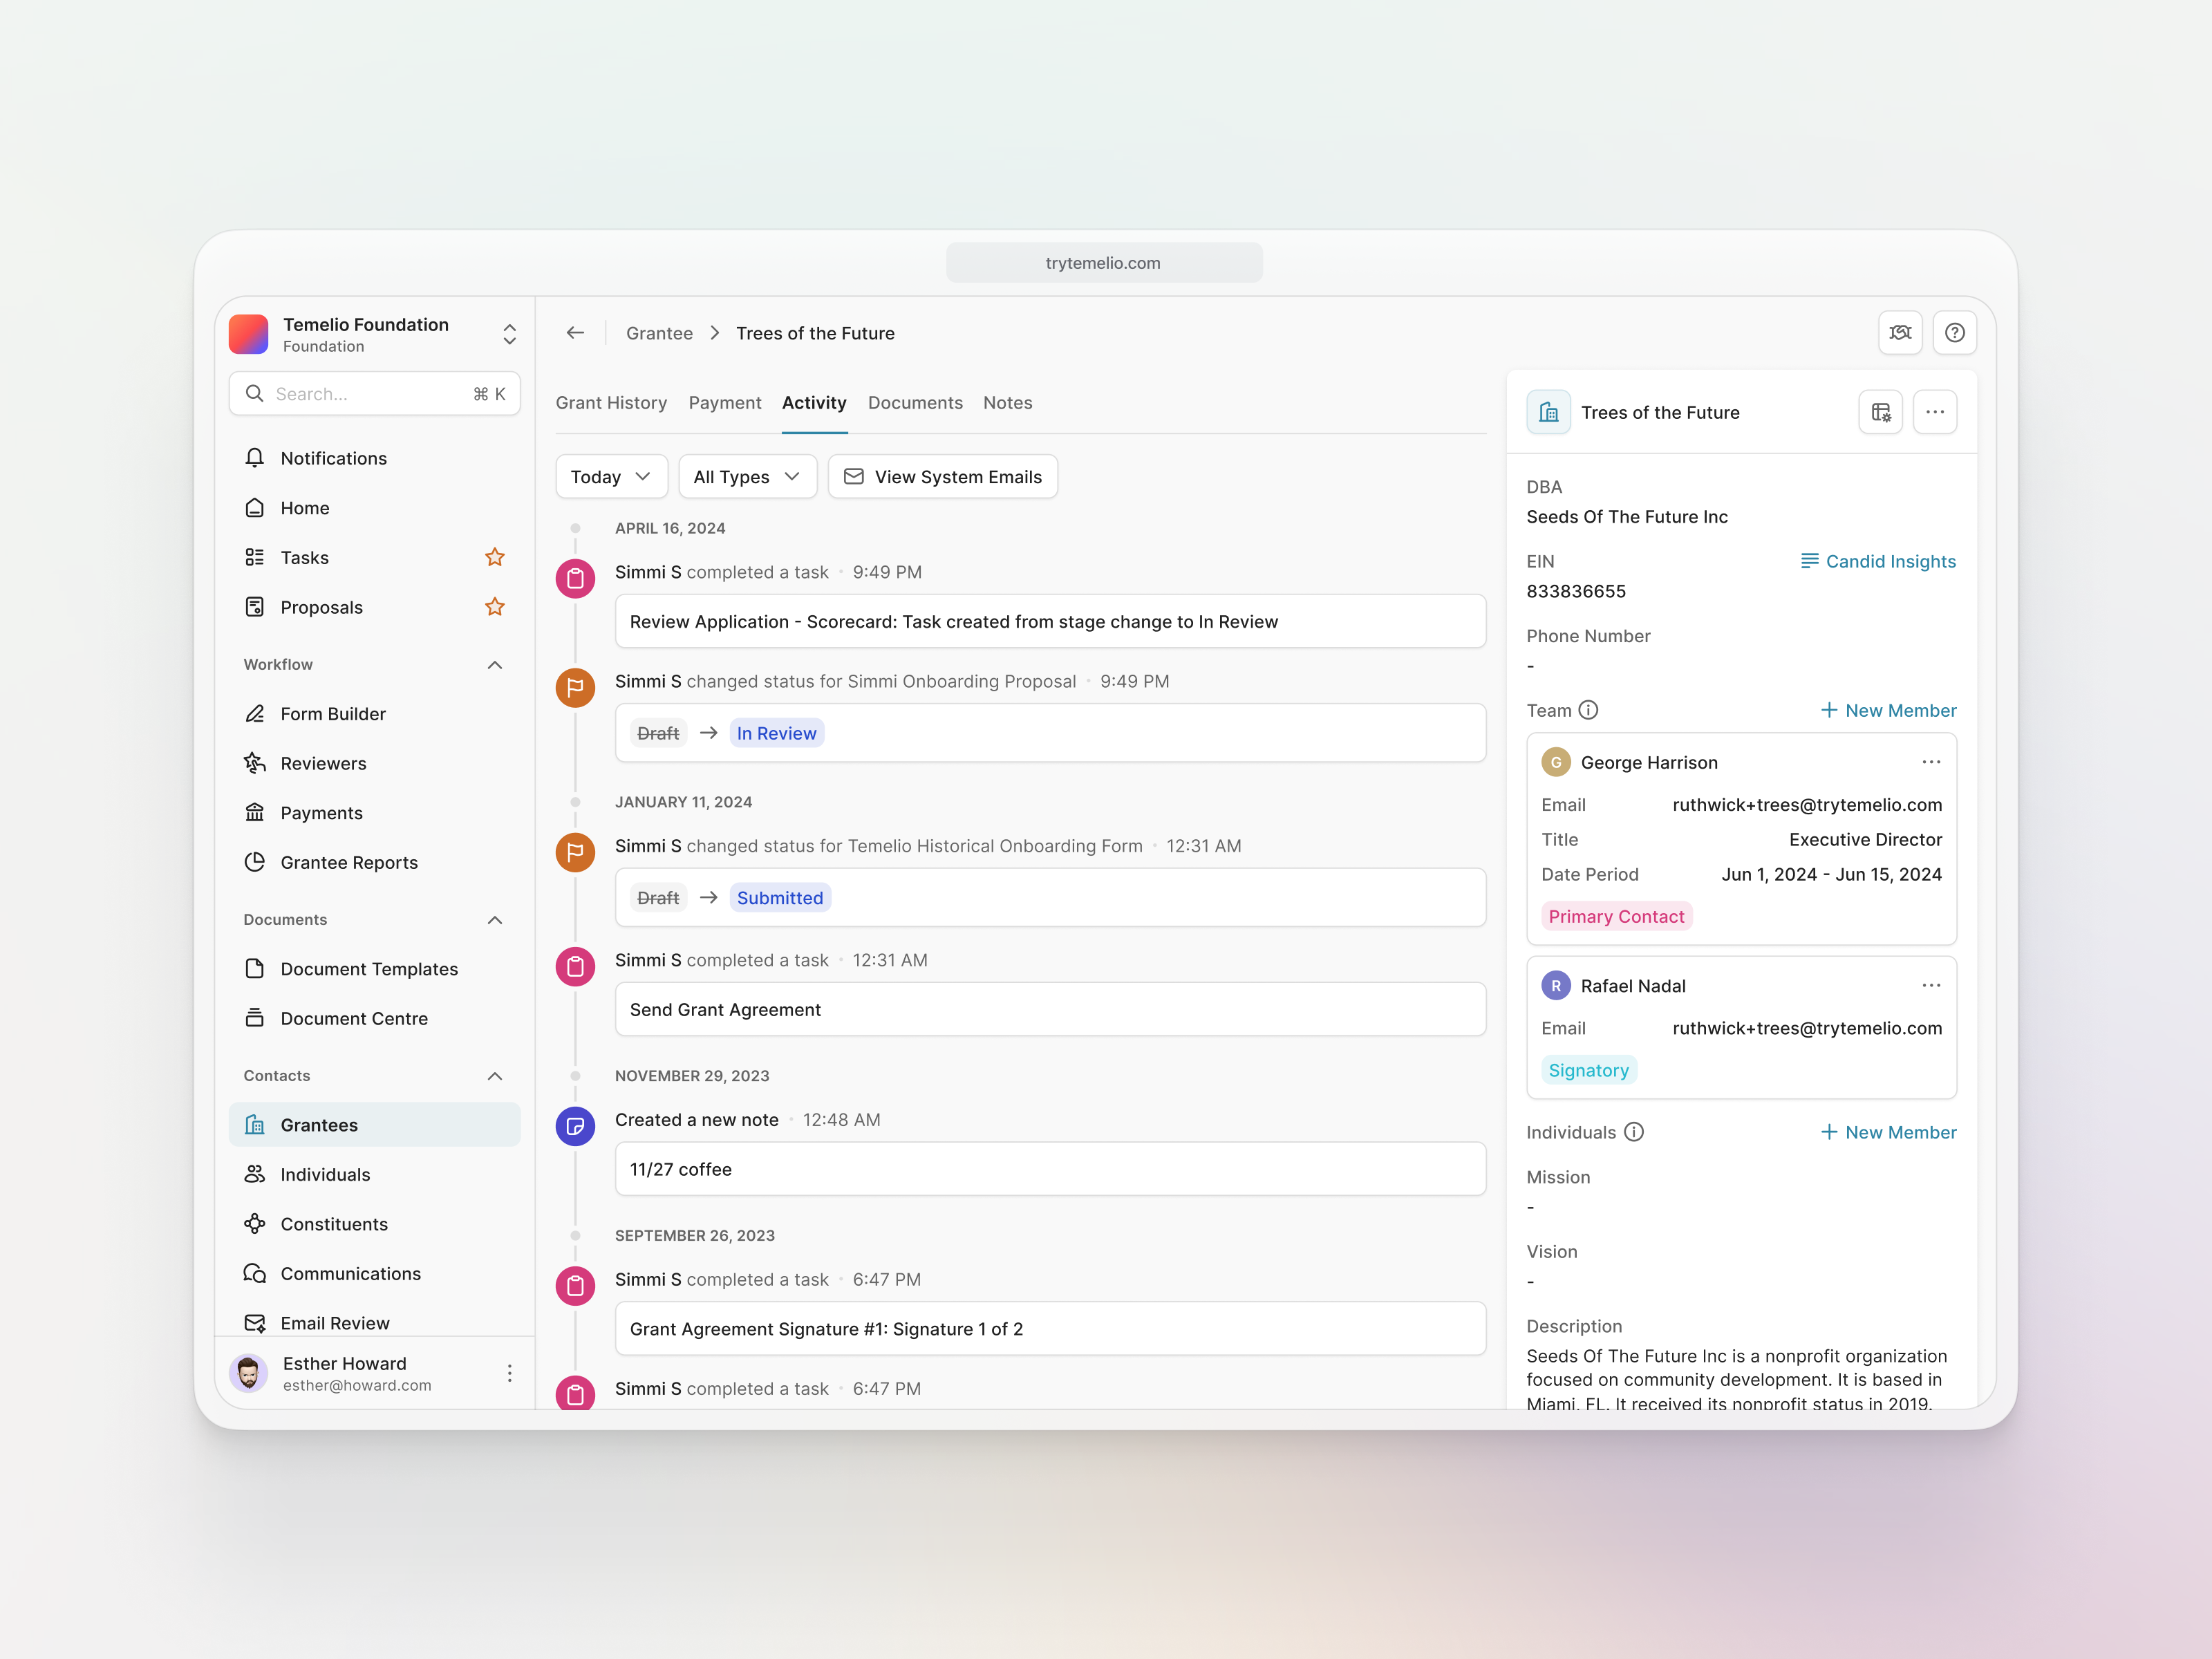
Task: Click the handshake icon in top bar
Action: click(x=1900, y=333)
